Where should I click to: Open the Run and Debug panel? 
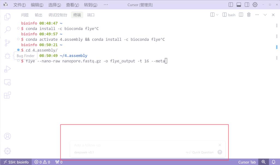coord(7,69)
